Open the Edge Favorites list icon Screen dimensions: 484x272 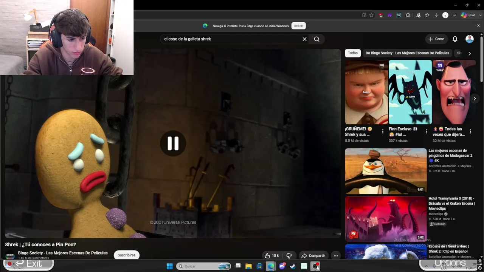(427, 15)
